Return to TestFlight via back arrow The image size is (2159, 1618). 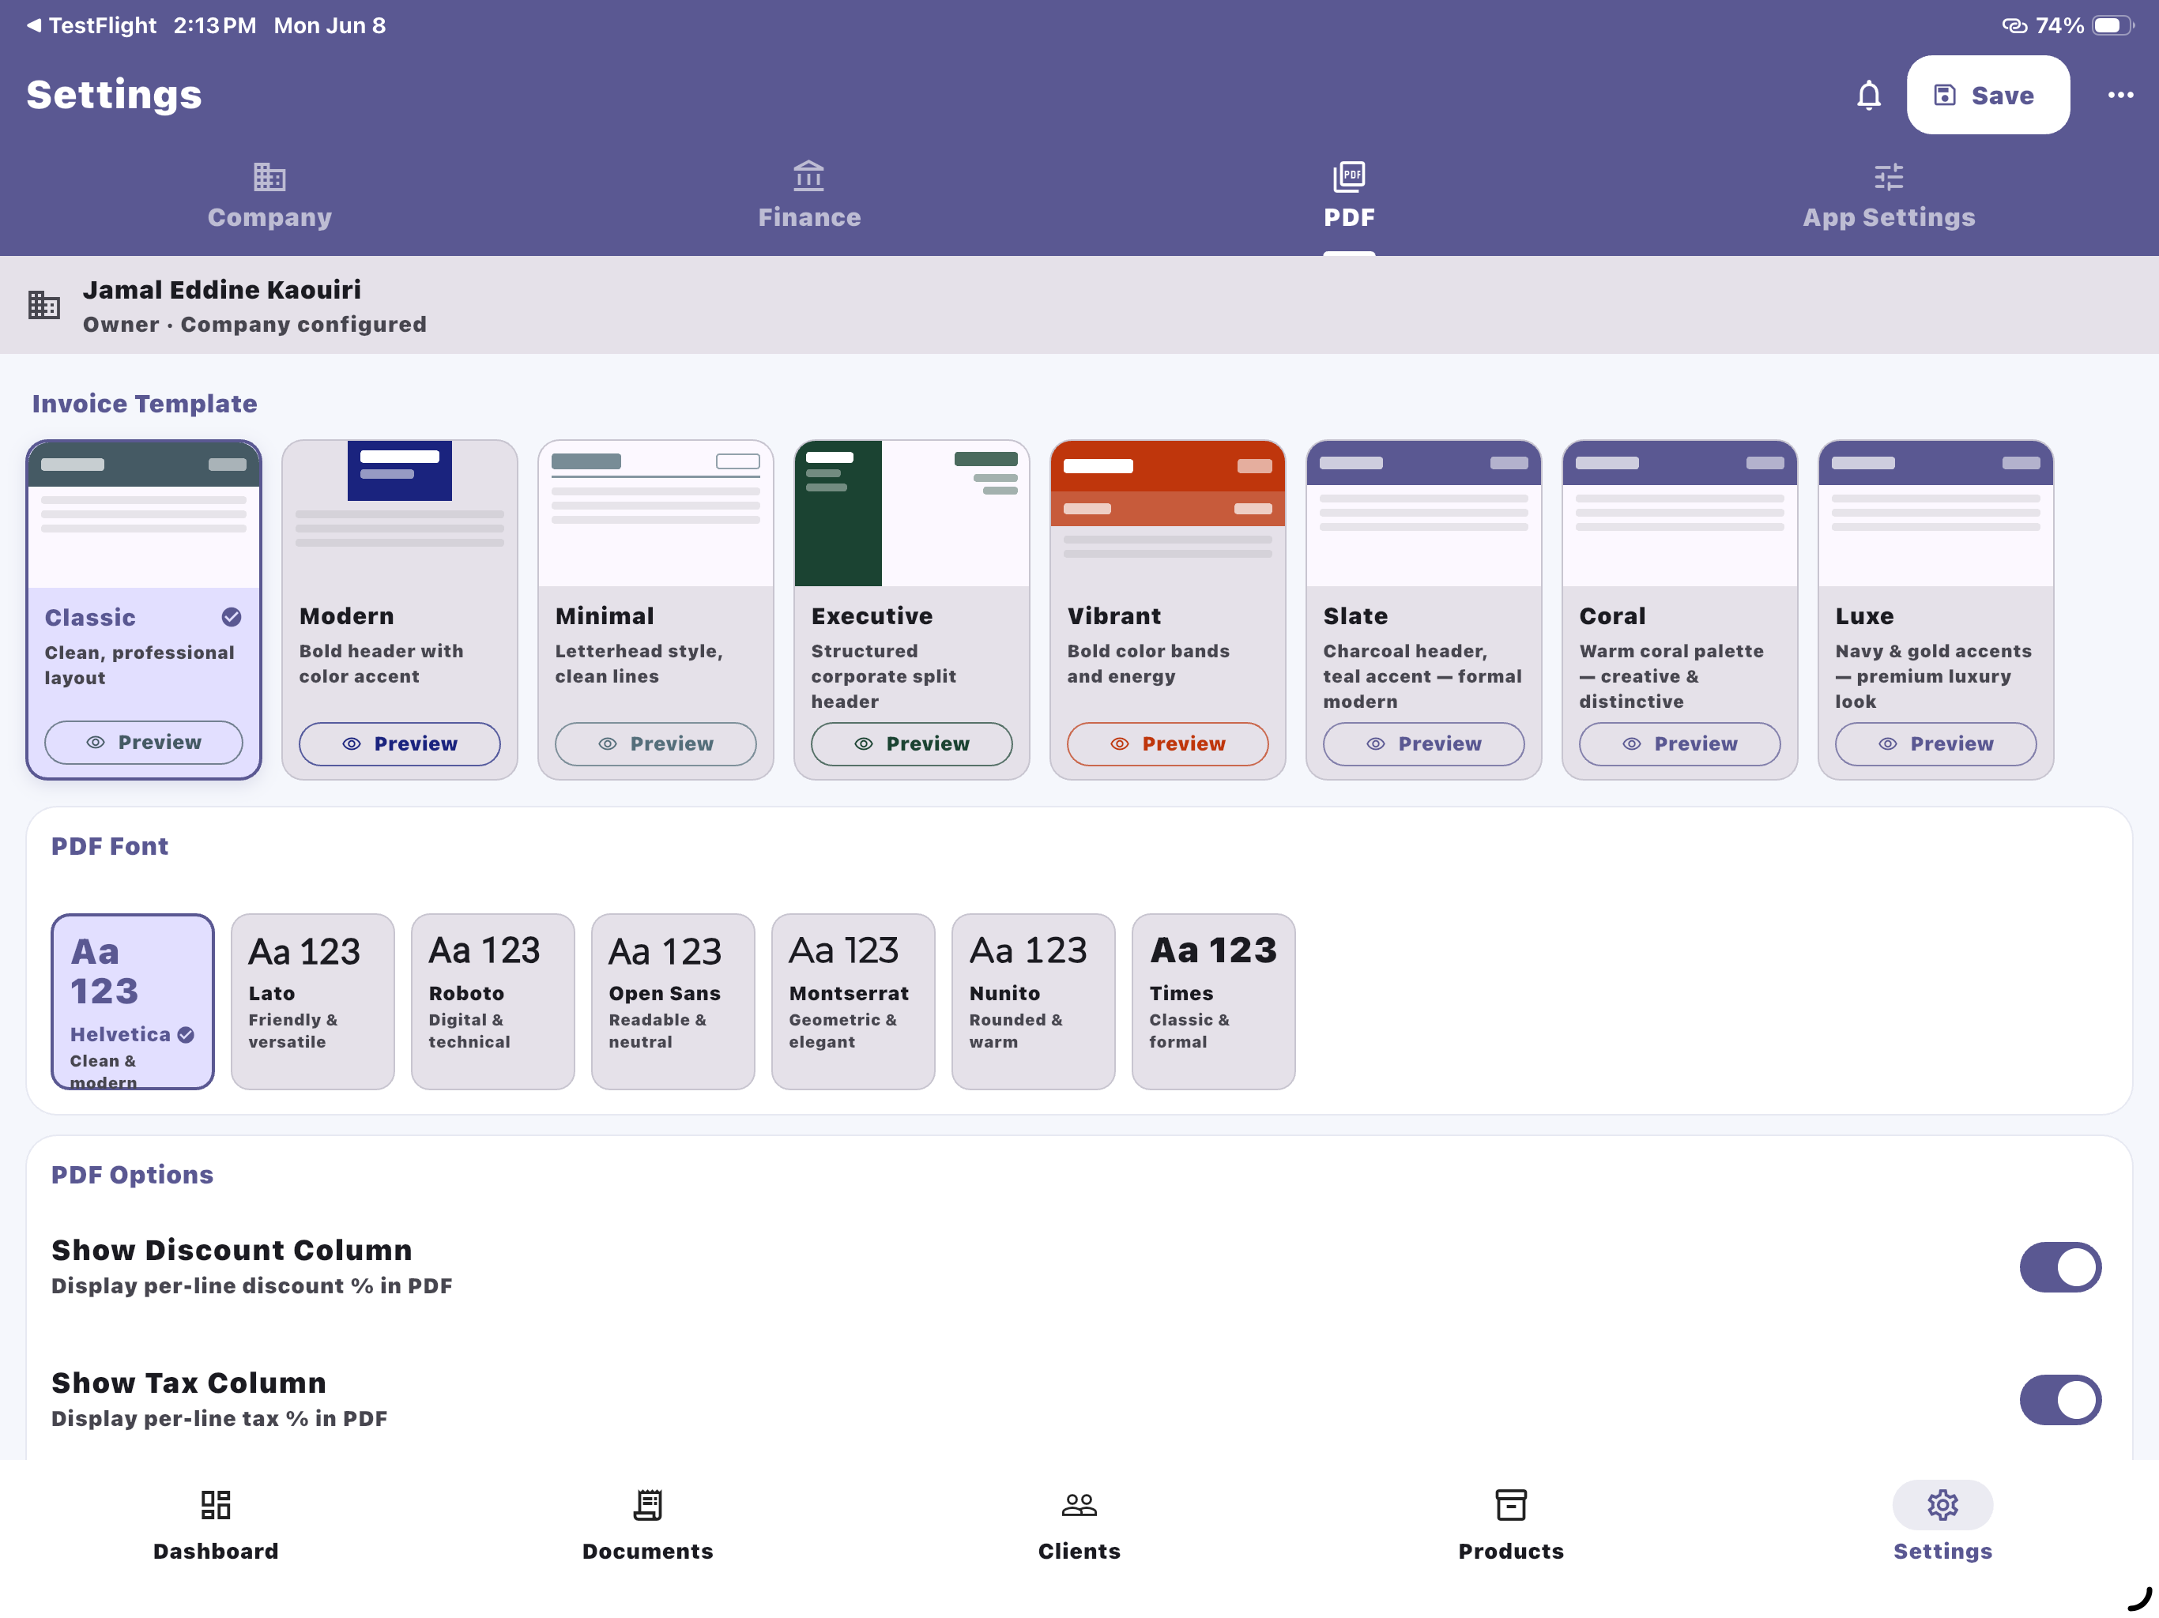[x=91, y=25]
